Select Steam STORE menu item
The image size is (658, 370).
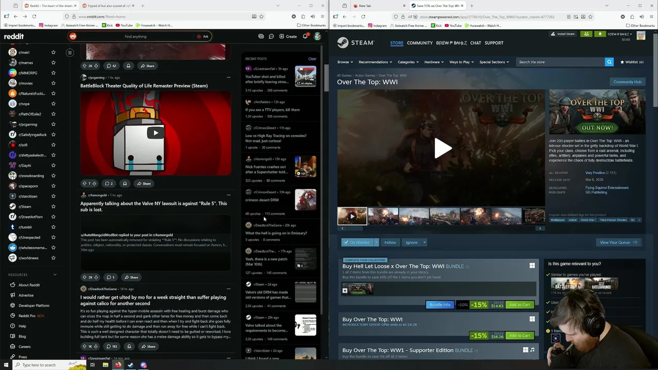point(397,43)
